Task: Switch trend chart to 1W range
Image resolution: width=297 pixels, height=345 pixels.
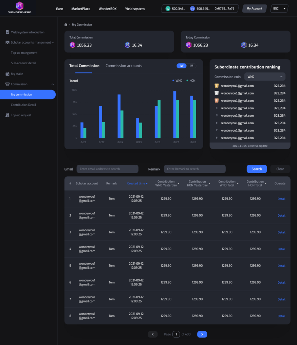Action: point(181,66)
